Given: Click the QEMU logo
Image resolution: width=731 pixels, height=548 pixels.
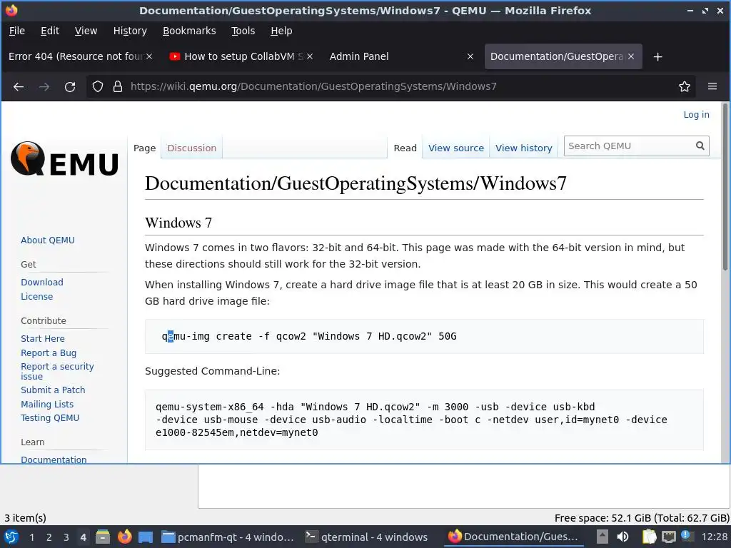Looking at the screenshot, I should tap(64, 159).
